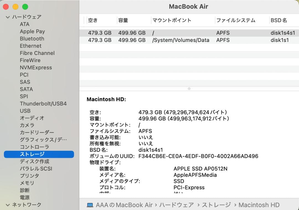Open the NVMExpress section
Screen dimensions: 299x210
click(36, 67)
